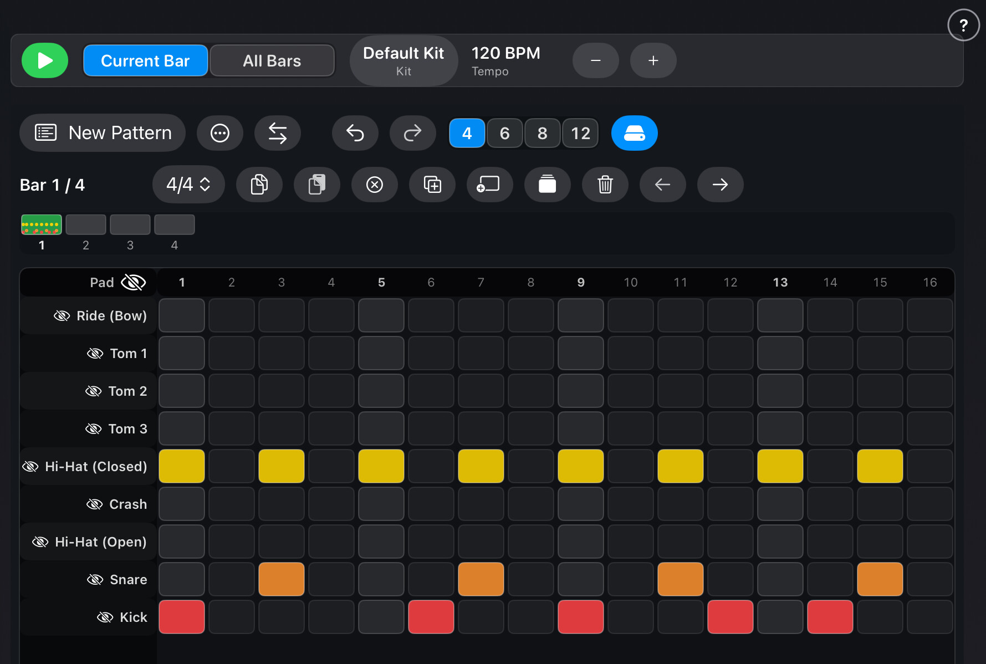Toggle visibility of Snare row
Image resolution: width=986 pixels, height=664 pixels.
point(95,580)
